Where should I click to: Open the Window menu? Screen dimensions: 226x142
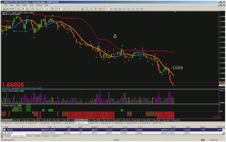39,5
